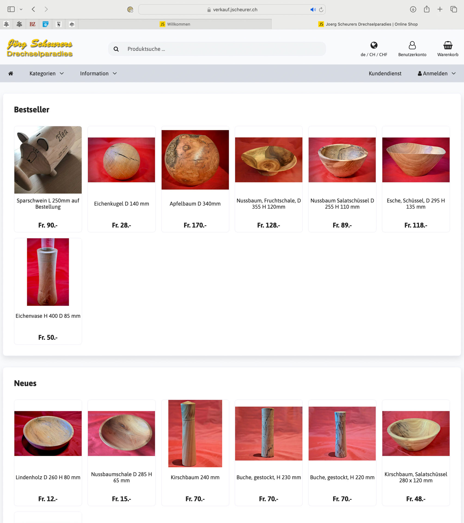Expand the Kategorien menu
Image resolution: width=464 pixels, height=523 pixels.
pos(47,74)
